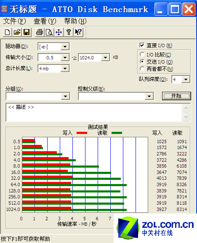Screen dimensions: 197x243
Task: Click the read value 7074
Action: coord(182,172)
